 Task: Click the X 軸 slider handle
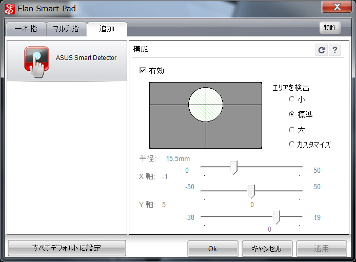[x=251, y=191]
